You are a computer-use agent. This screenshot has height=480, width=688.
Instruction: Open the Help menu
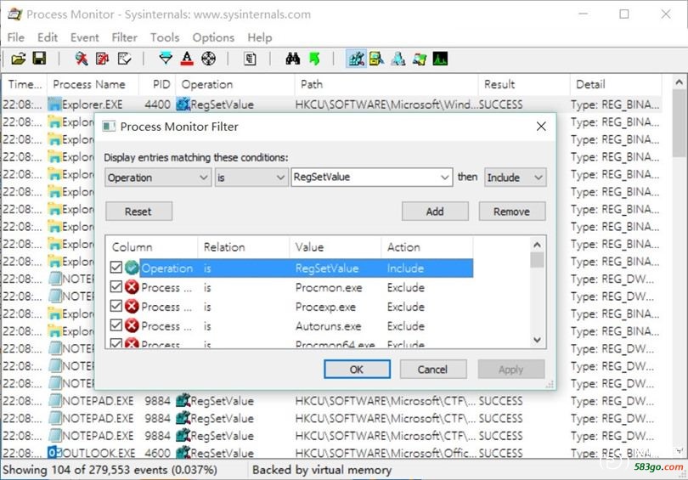[260, 37]
